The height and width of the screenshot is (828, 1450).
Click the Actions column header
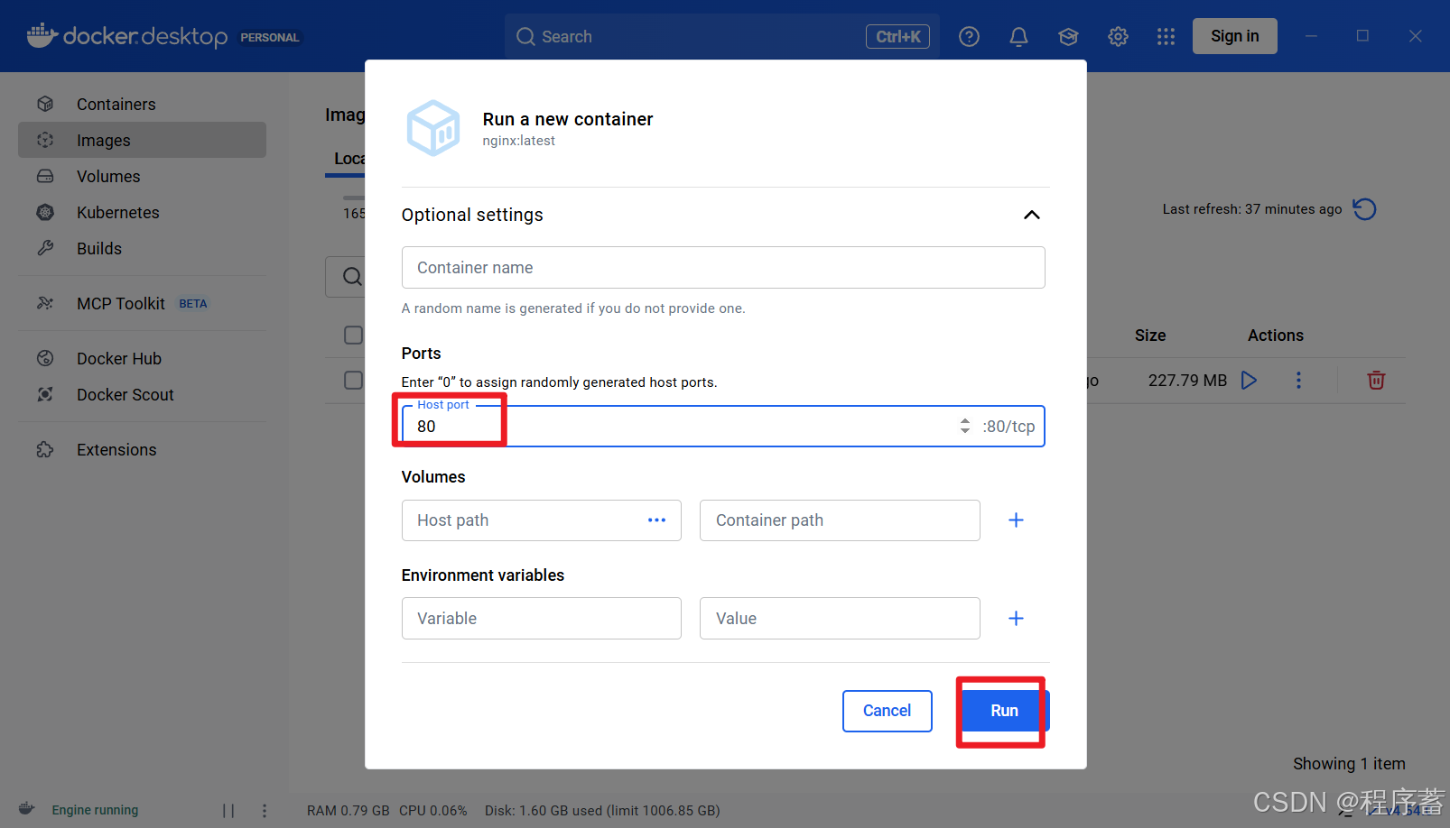1276,335
